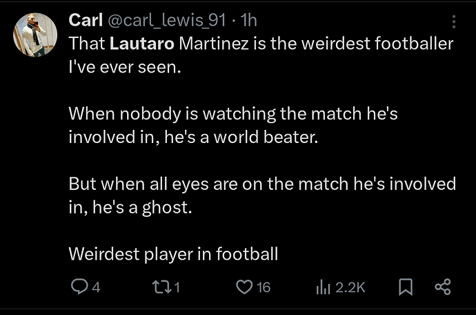Viewport: 476px width, 315px height.
Task: Click the paragraph mentioning a world beater
Action: pyautogui.click(x=233, y=125)
